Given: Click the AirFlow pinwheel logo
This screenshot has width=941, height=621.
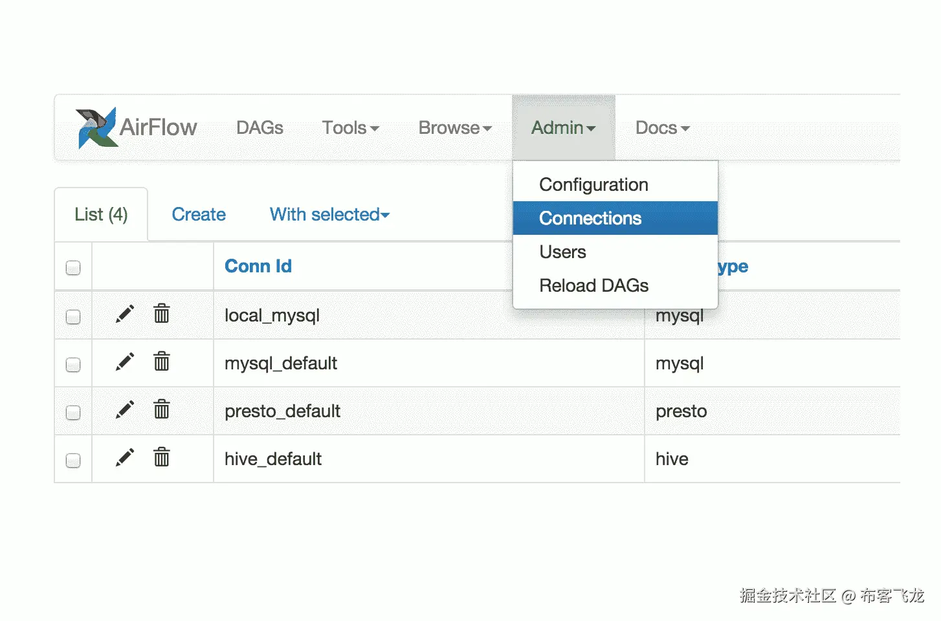Looking at the screenshot, I should [x=96, y=127].
